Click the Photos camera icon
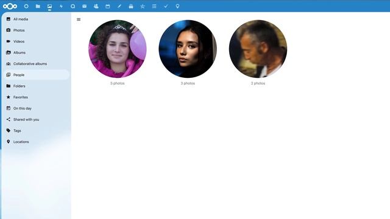 [x=9, y=30]
